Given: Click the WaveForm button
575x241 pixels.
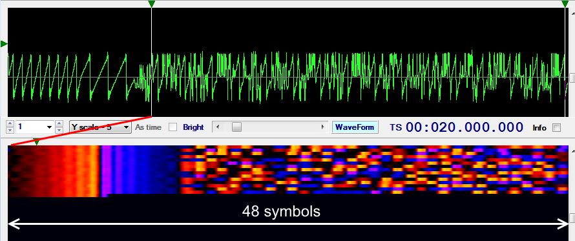Looking at the screenshot, I should tap(355, 127).
